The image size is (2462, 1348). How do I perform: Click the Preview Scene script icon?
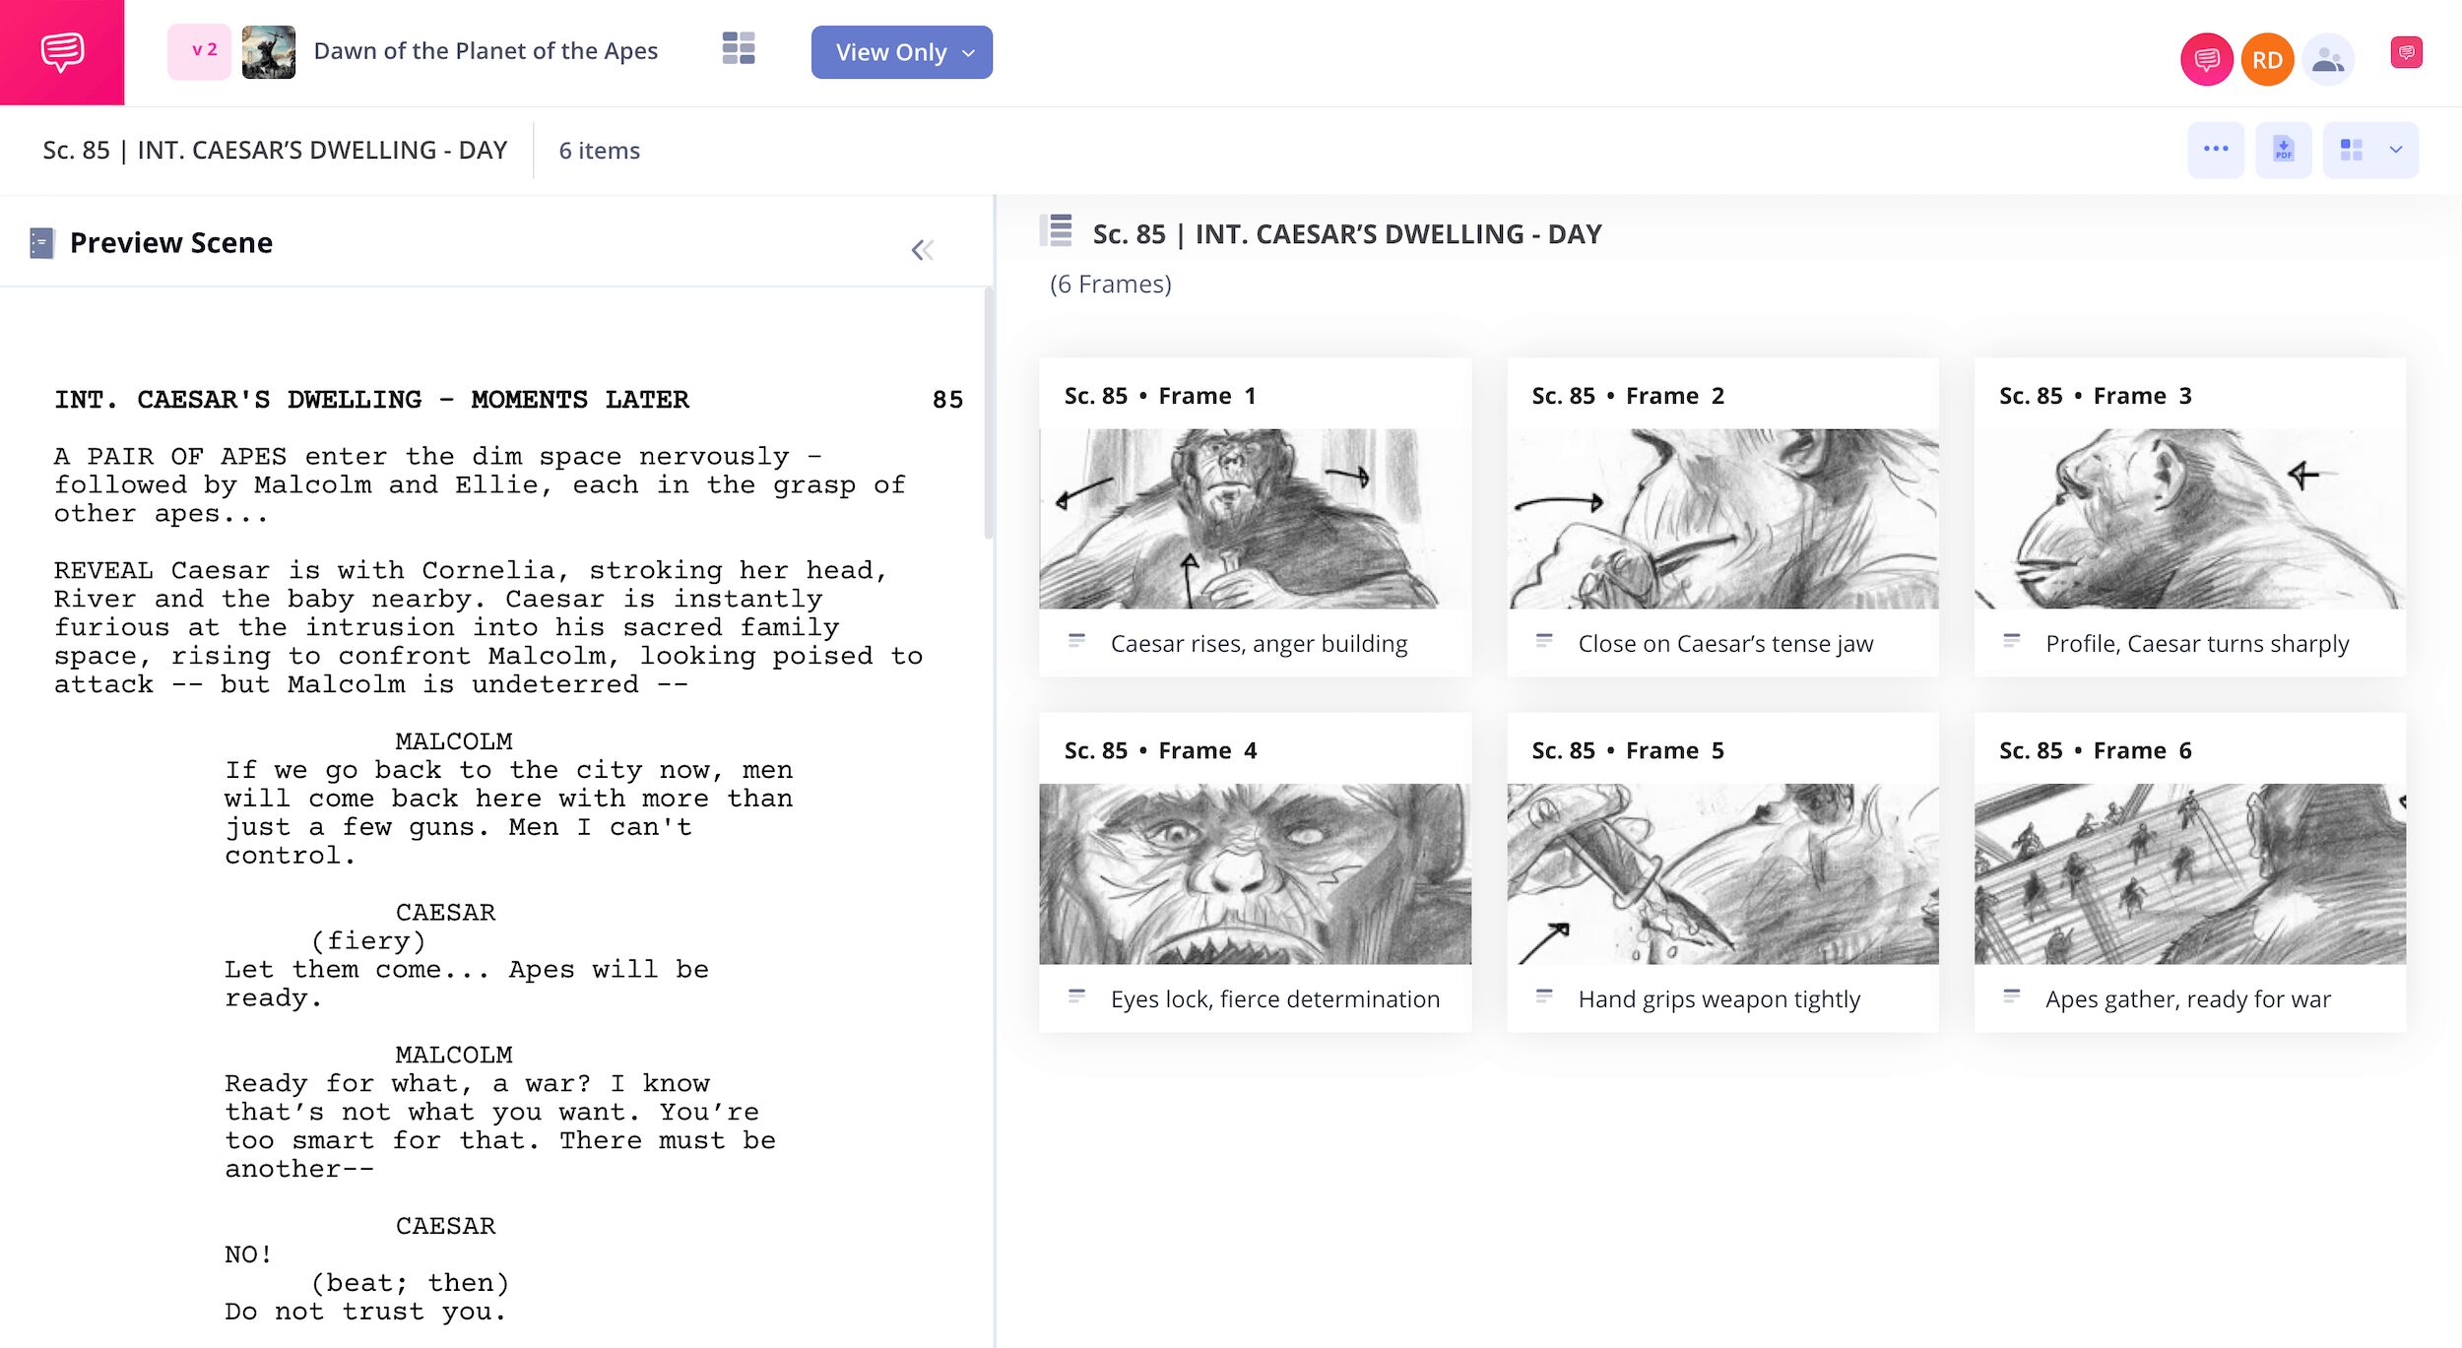41,243
